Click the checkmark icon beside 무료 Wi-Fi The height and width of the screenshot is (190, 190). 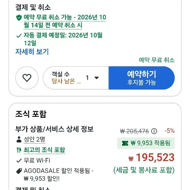click(x=19, y=161)
